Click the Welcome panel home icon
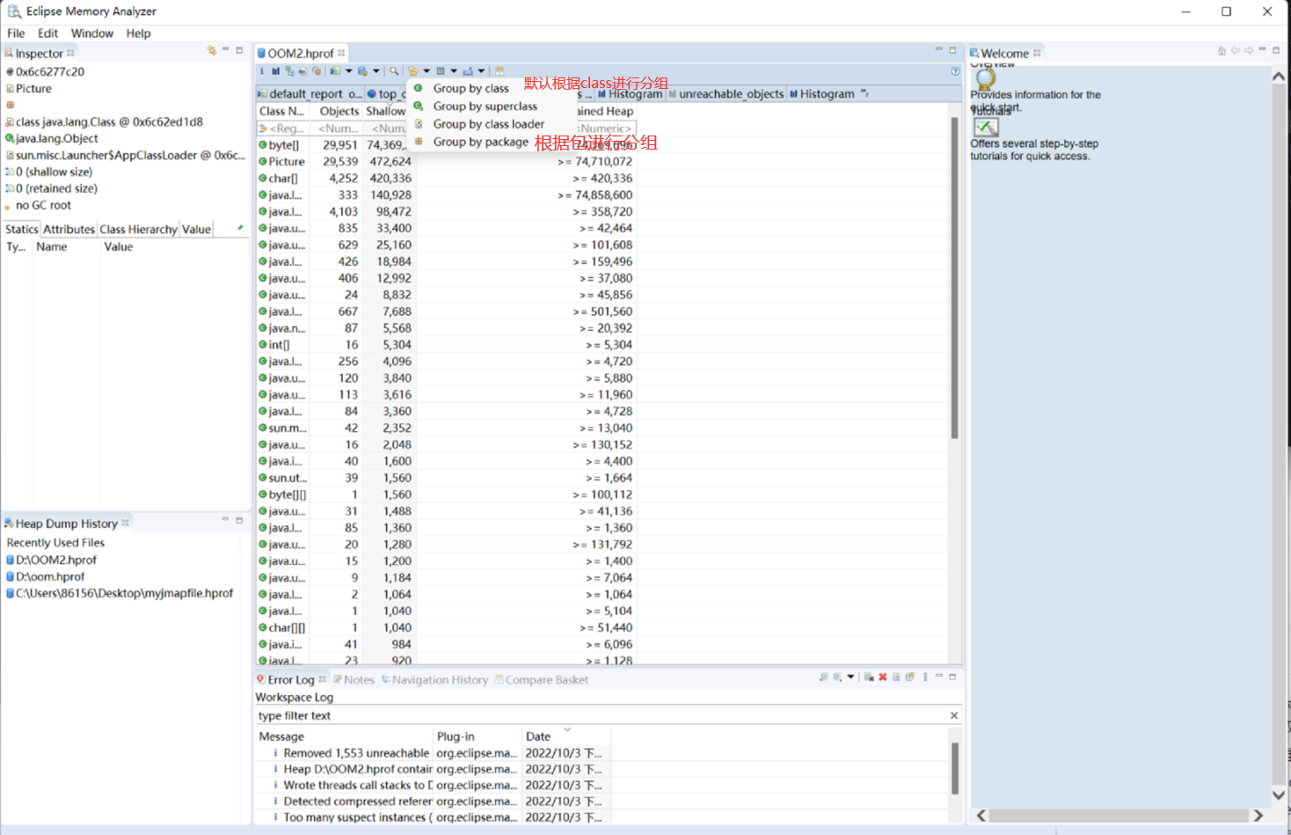Screen dimensions: 1291x835 click(1222, 51)
